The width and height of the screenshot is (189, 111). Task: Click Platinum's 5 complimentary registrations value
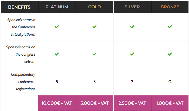(x=57, y=82)
